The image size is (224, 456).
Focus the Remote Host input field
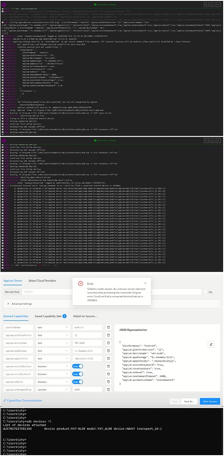coord(111,292)
